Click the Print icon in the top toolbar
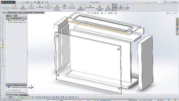The image size is (179, 101). point(31,2)
